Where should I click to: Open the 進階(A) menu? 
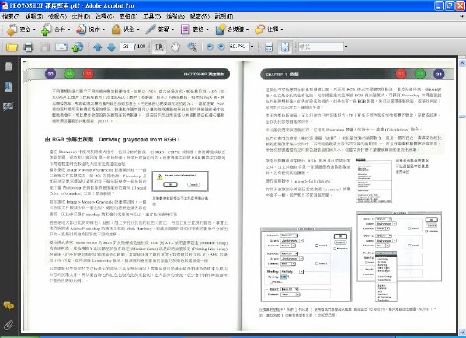176,16
